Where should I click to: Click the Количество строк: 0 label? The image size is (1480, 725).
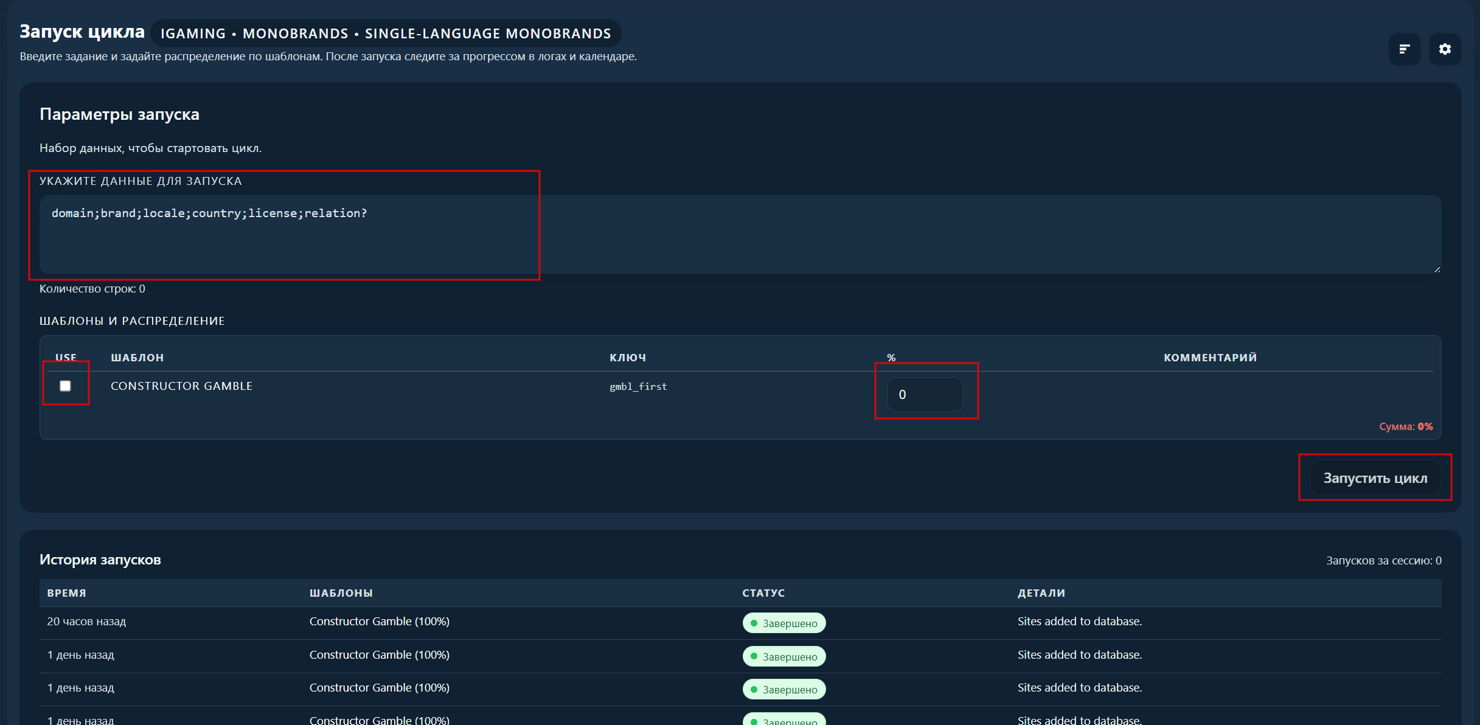coord(92,289)
